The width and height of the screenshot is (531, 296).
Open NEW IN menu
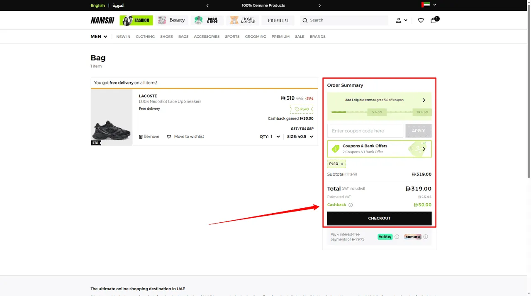coord(123,36)
